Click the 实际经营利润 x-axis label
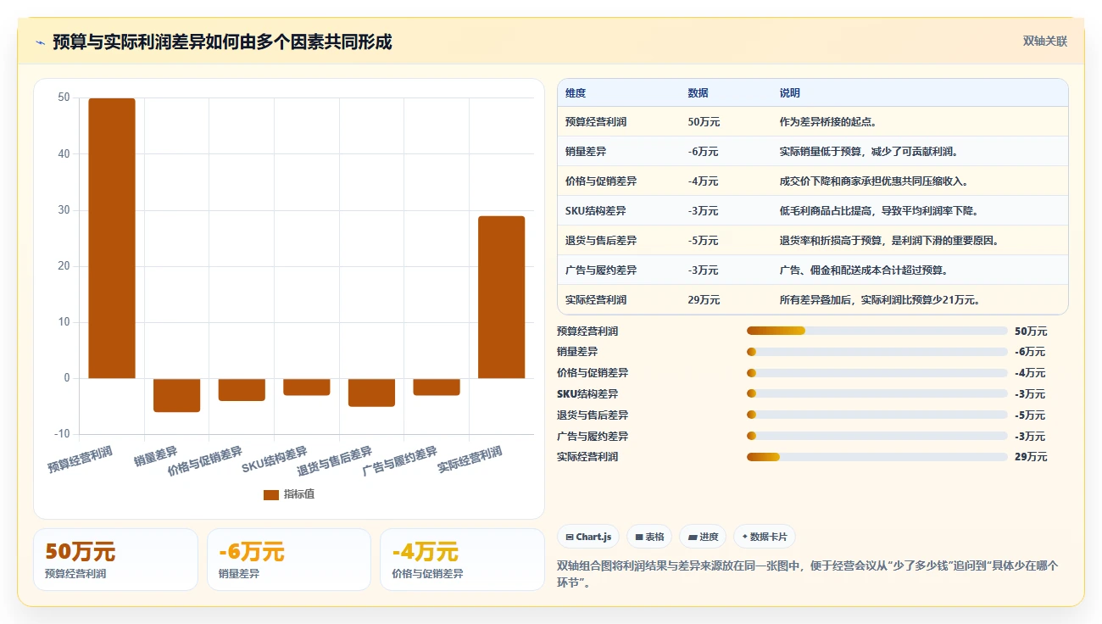 (470, 459)
